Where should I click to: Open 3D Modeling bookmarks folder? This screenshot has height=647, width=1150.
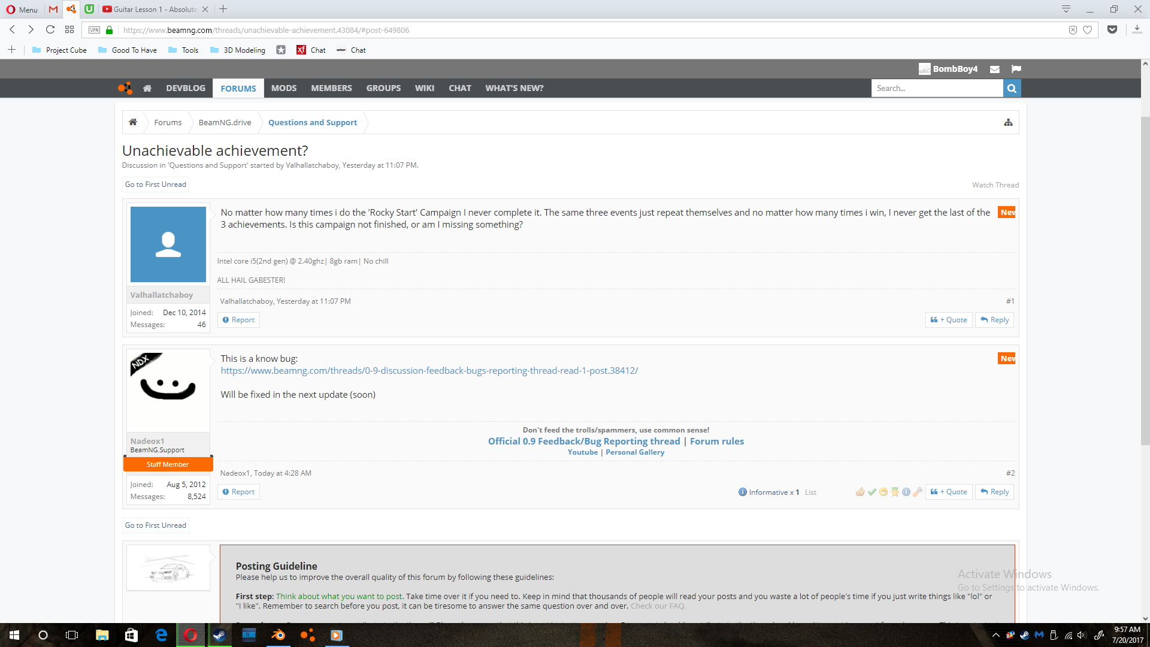click(238, 50)
